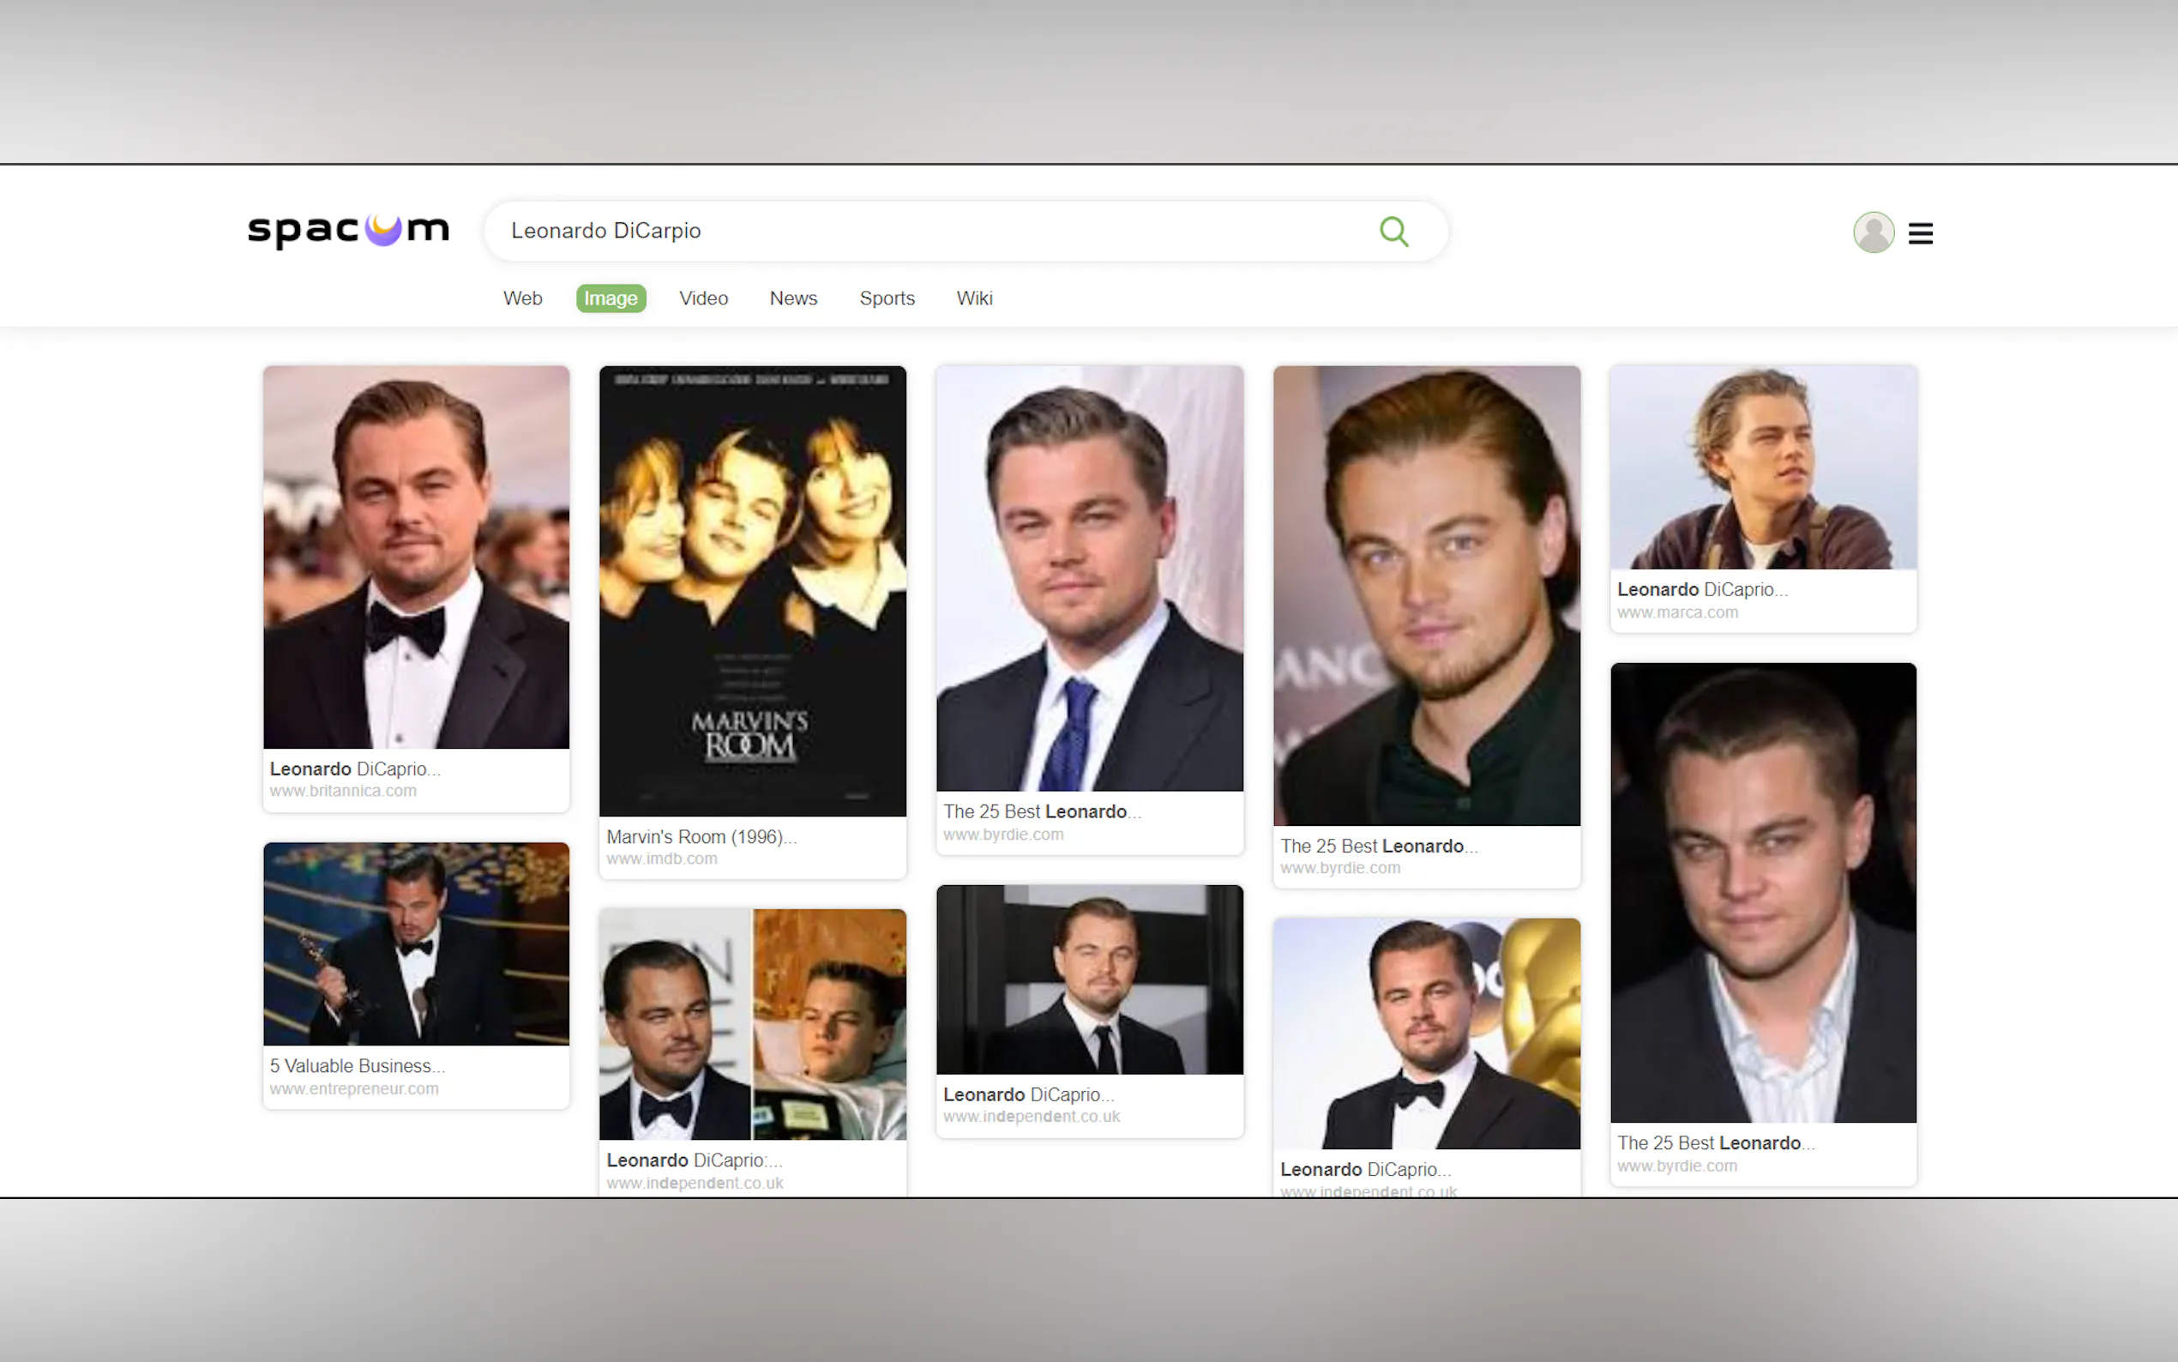The width and height of the screenshot is (2178, 1362).
Task: Click the entrepreneur.com Oscar stage image
Action: pyautogui.click(x=416, y=943)
